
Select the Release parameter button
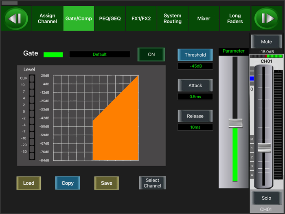coord(195,116)
